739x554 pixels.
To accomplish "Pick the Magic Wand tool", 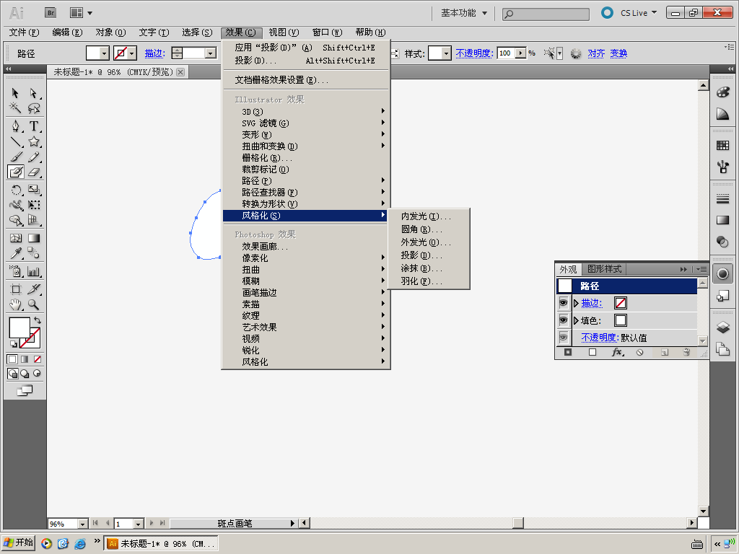I will tap(15, 108).
